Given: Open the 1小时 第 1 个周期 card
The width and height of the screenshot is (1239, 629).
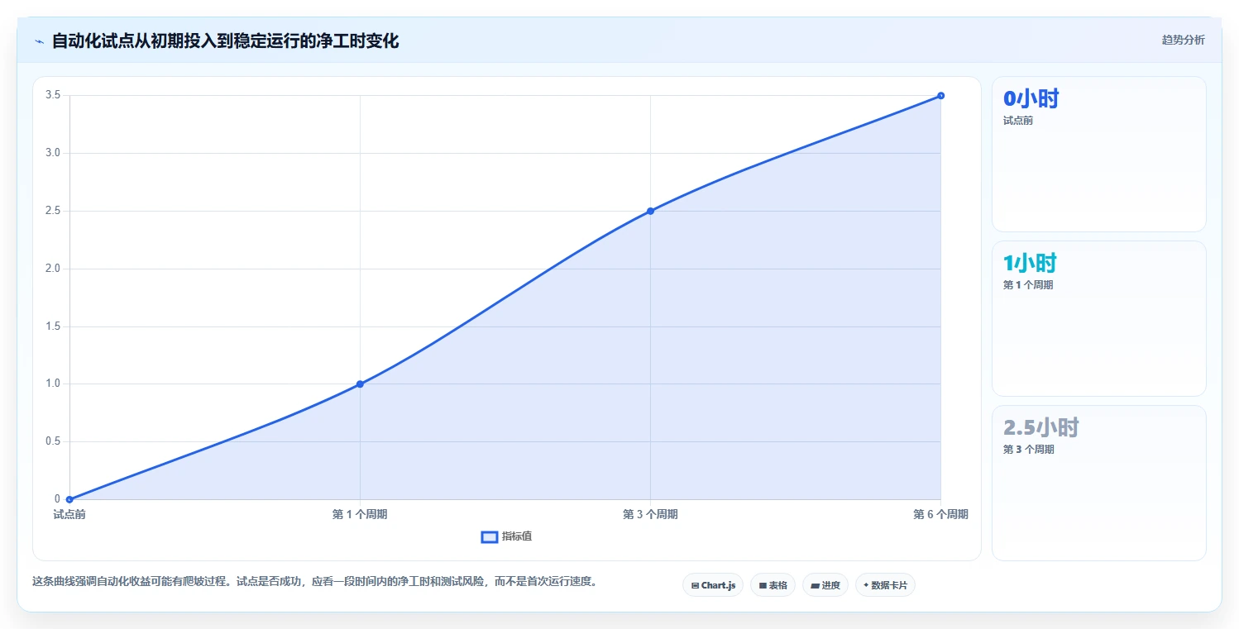Looking at the screenshot, I should 1098,318.
